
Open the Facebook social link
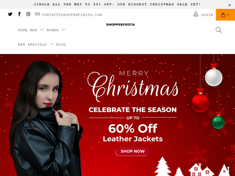(x=19, y=14)
